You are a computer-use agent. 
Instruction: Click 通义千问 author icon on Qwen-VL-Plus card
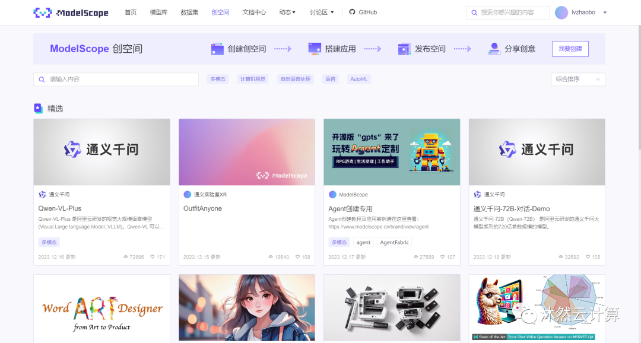point(42,195)
